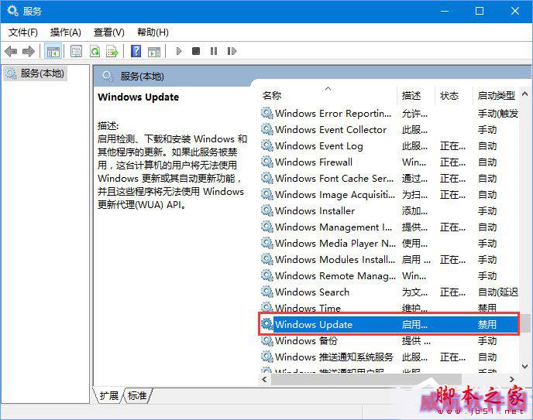
Task: Select the Windows Search service name
Action: pos(312,292)
